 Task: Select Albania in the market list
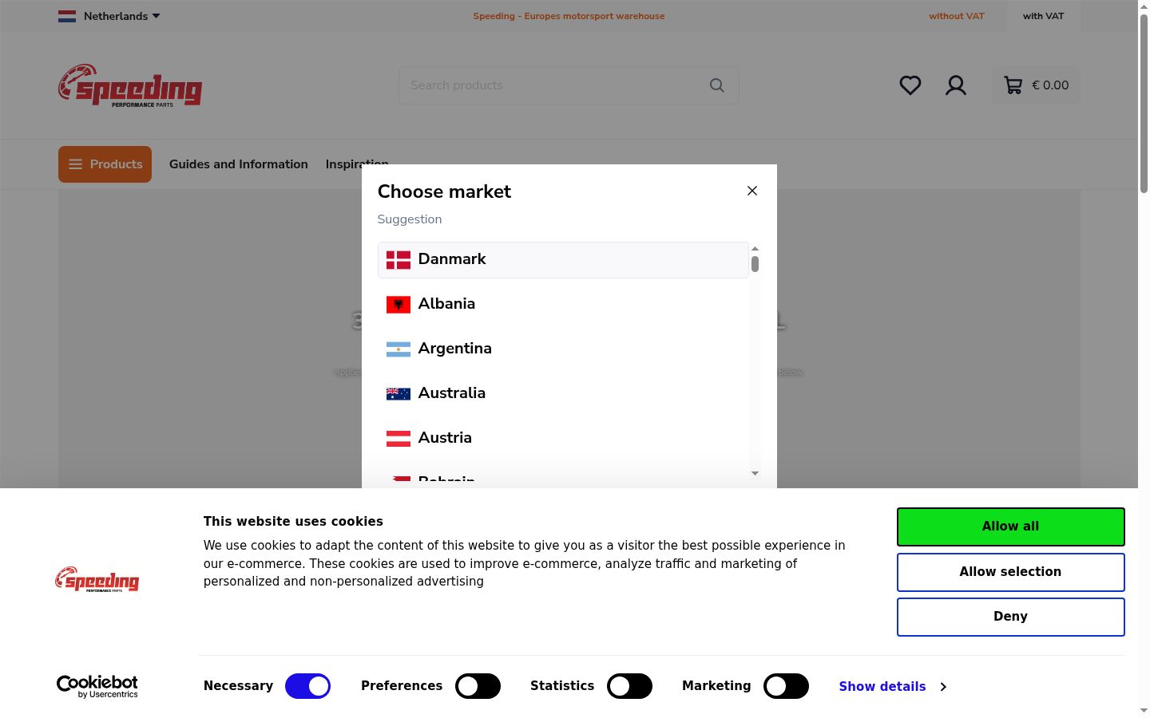click(x=563, y=305)
